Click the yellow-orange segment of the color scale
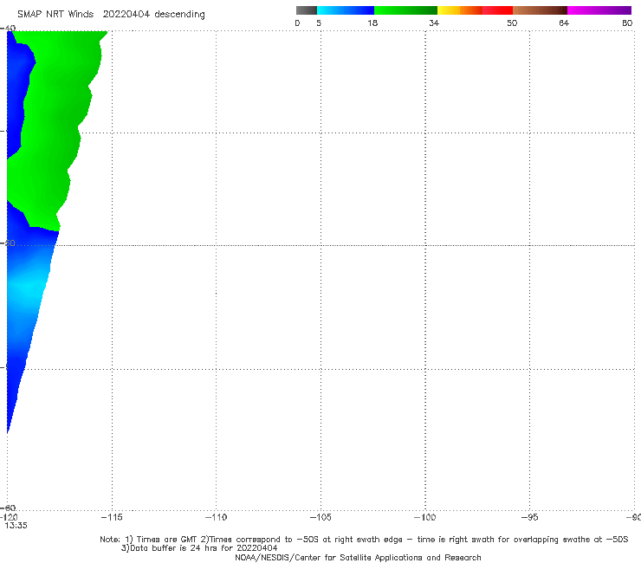This screenshot has height=563, width=641. (x=460, y=10)
